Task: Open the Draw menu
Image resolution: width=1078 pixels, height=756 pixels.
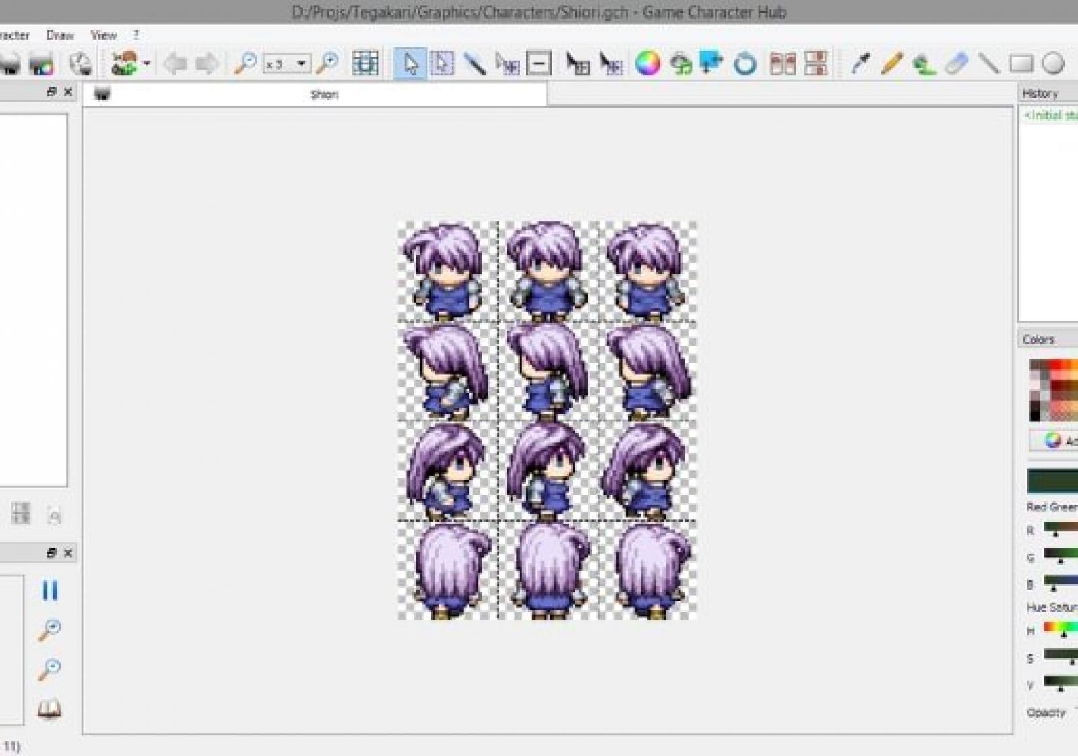Action: [x=60, y=35]
